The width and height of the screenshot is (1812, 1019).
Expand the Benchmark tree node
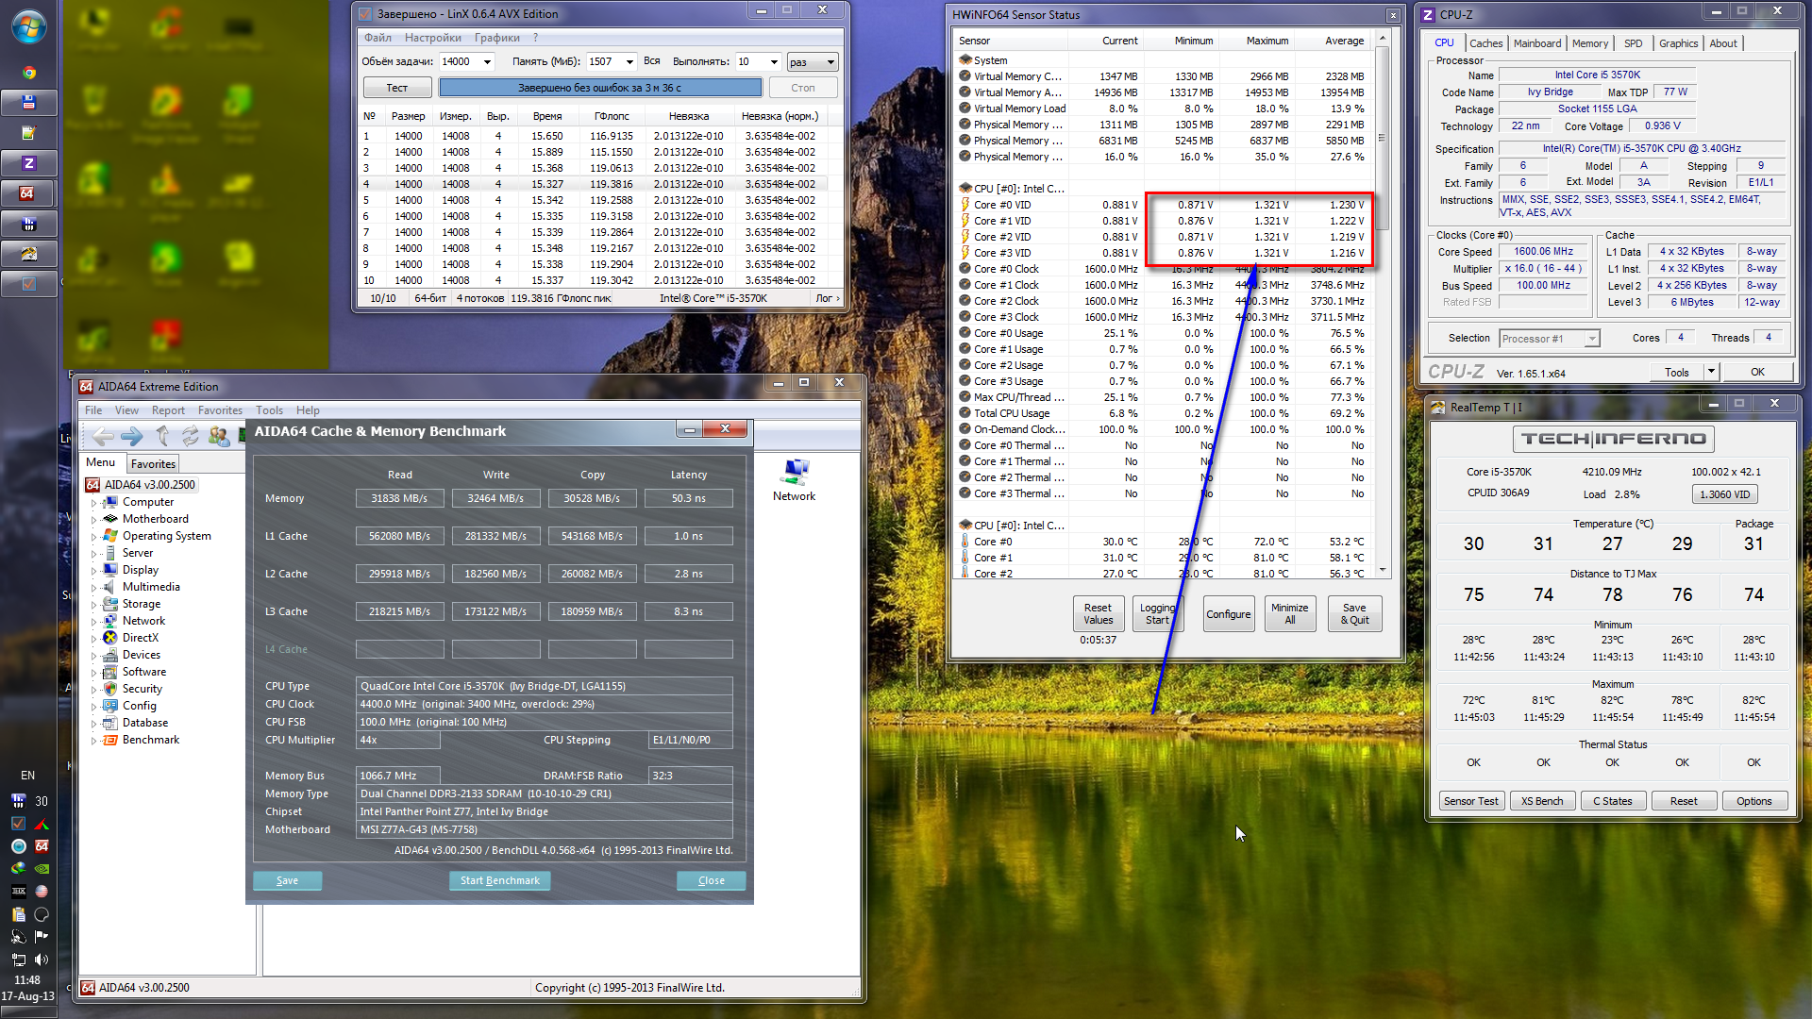93,741
